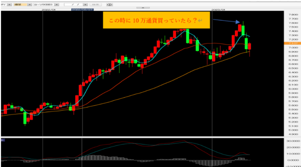
Task: Click the date input field in toolbar
Action: pos(73,5)
